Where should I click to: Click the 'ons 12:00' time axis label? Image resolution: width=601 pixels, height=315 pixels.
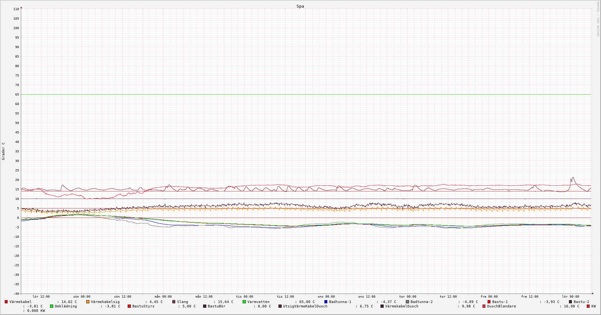coord(367,297)
